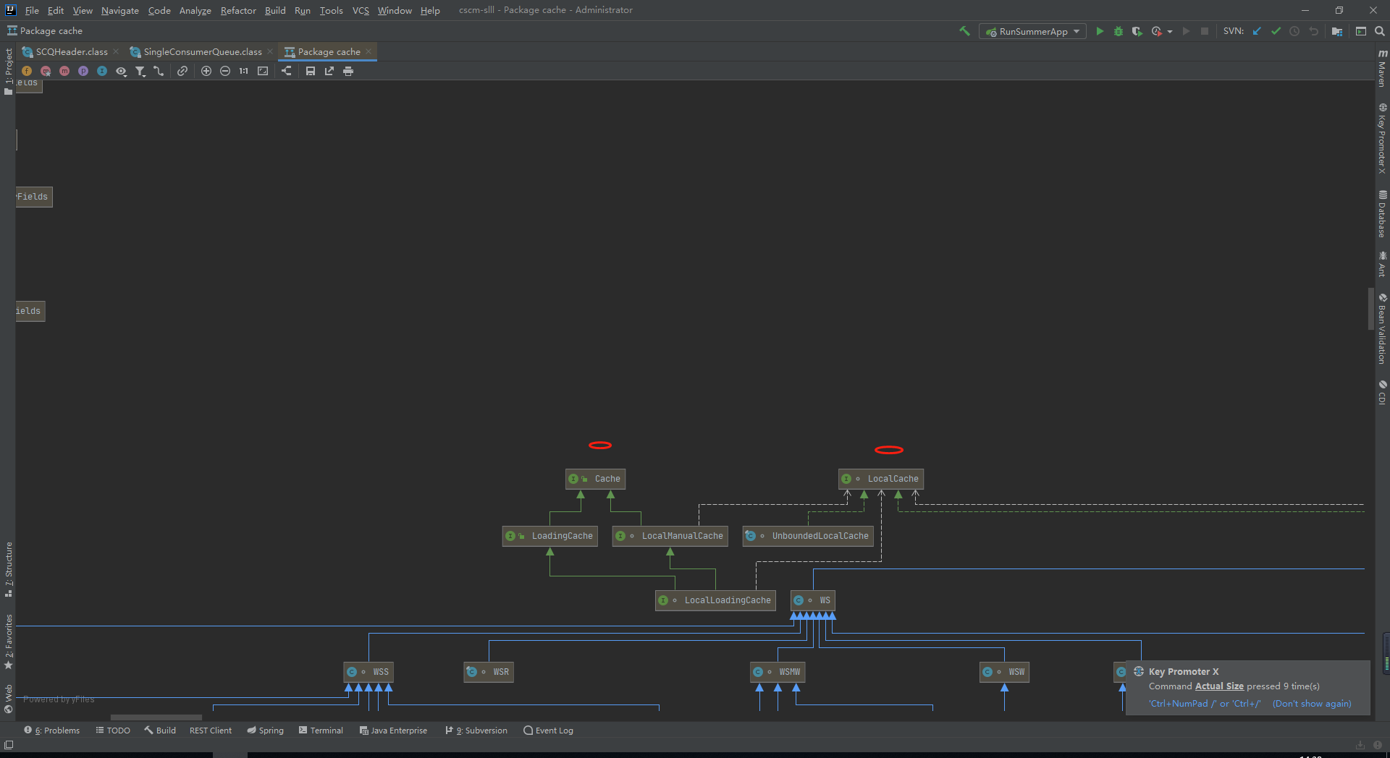The width and height of the screenshot is (1390, 758).
Task: Toggle the show Fields button
Action: [x=27, y=71]
